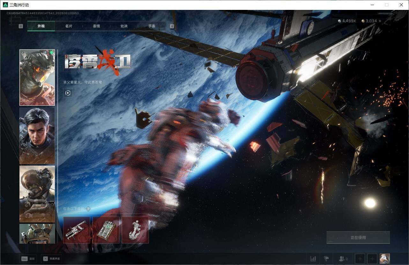409x265 pixels.
Task: Select the dark-haired man portrait skin
Action: tap(37, 136)
